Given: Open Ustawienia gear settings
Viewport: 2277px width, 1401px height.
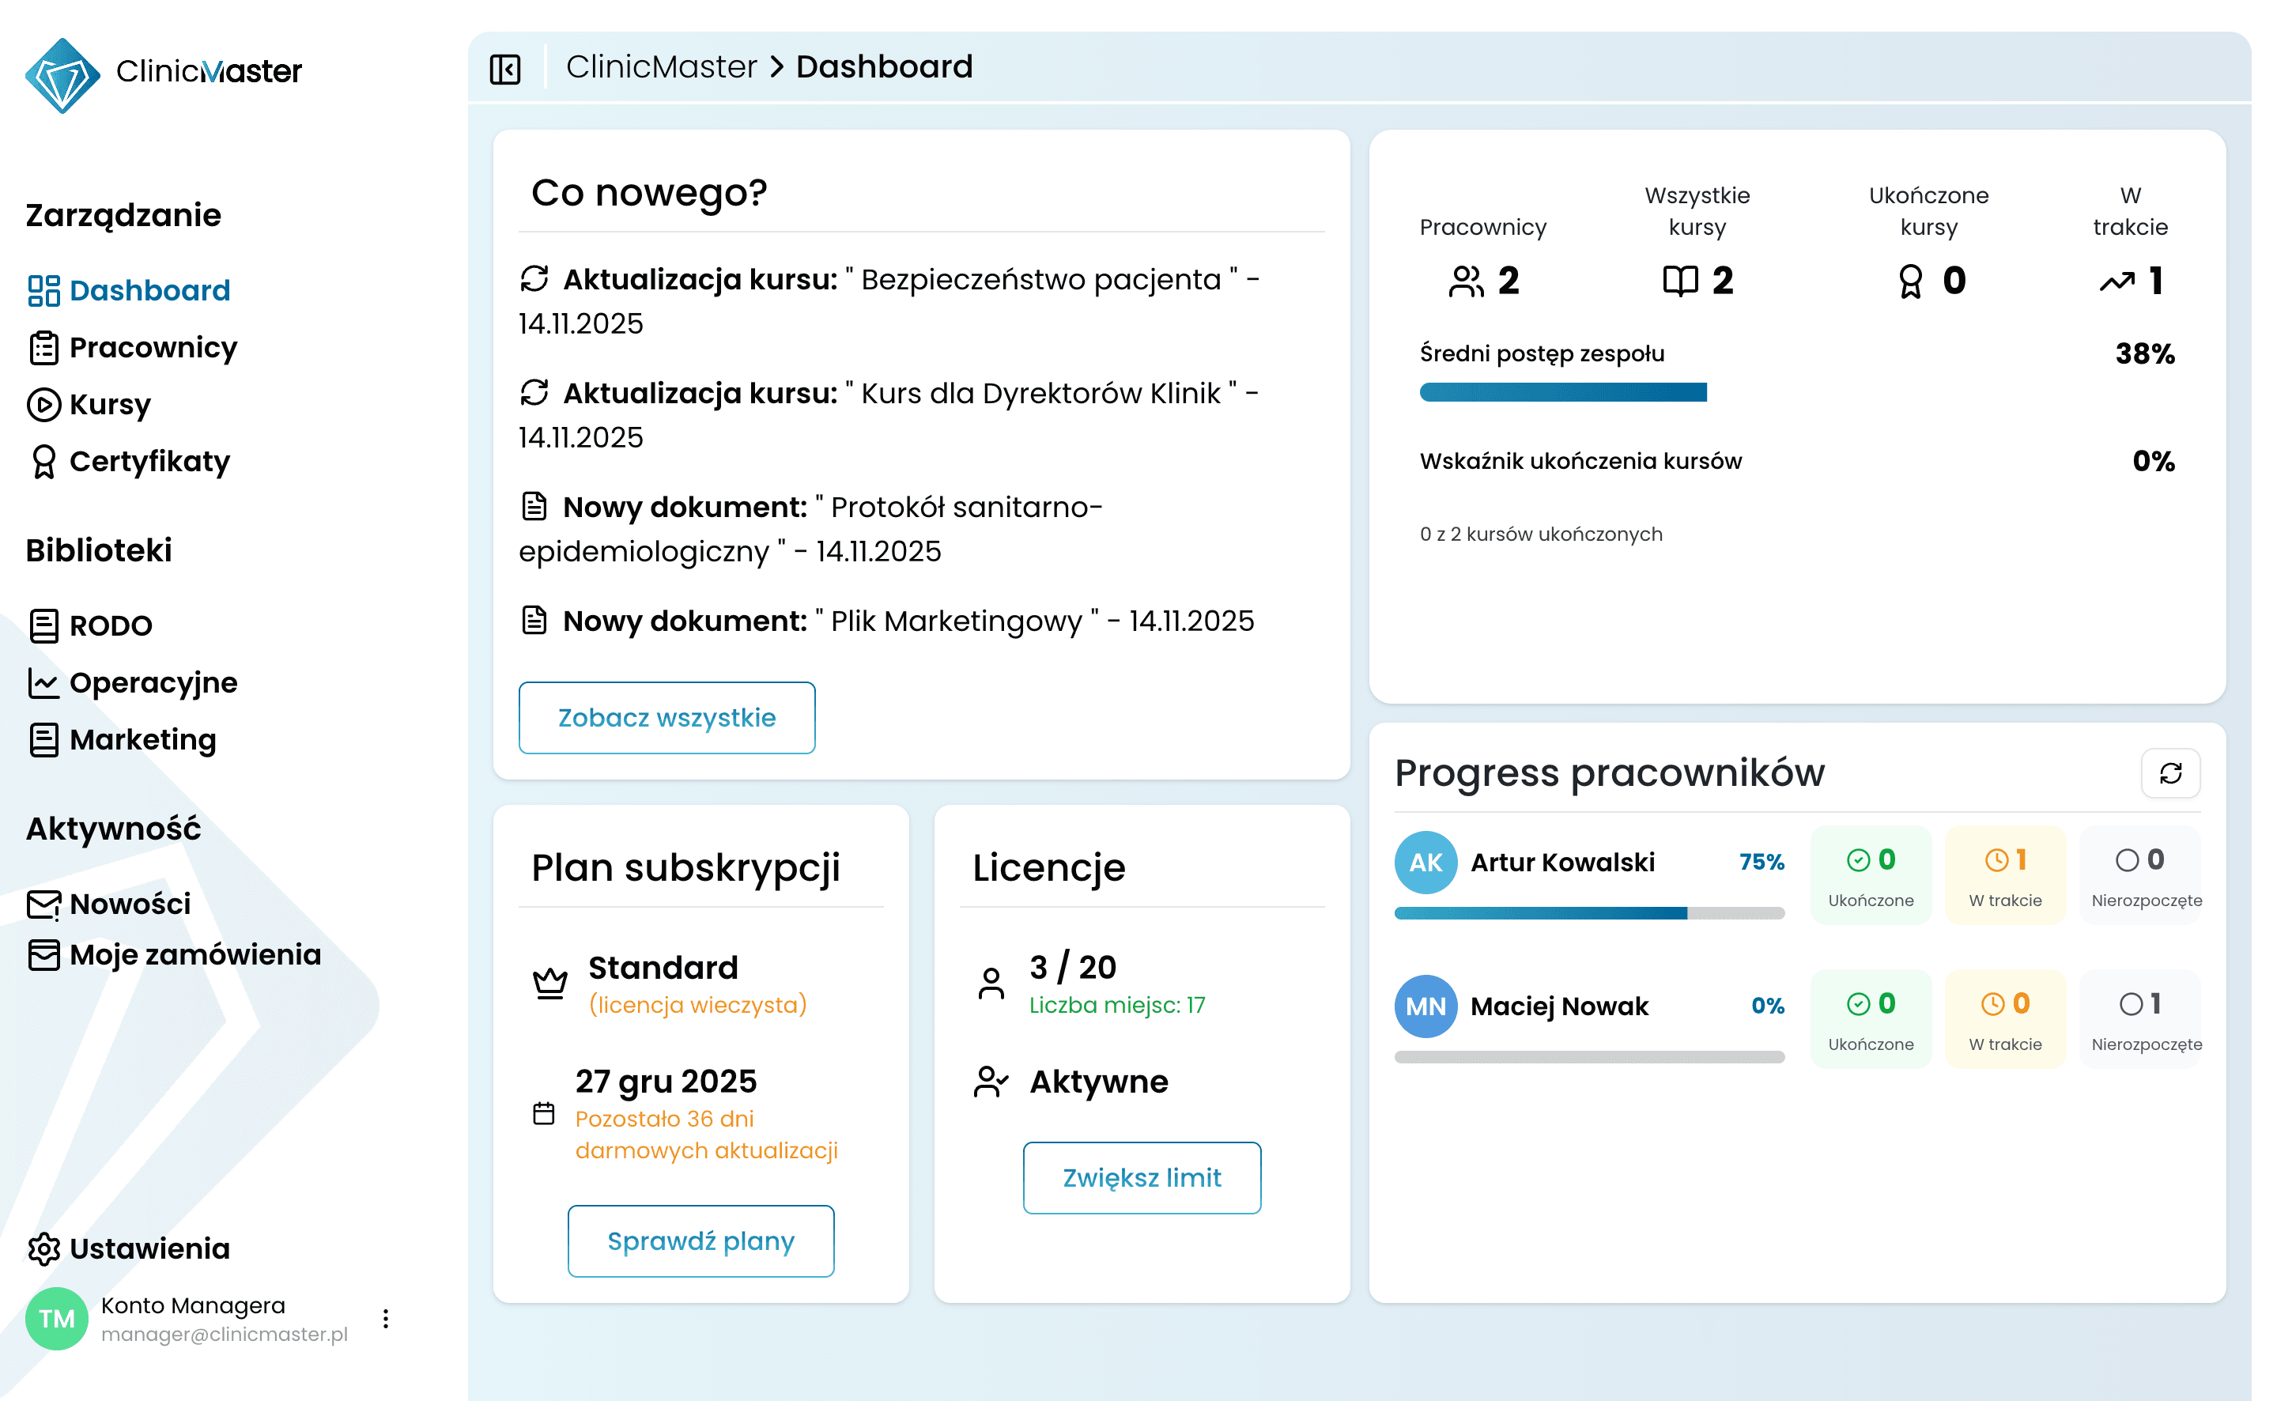Looking at the screenshot, I should [130, 1248].
